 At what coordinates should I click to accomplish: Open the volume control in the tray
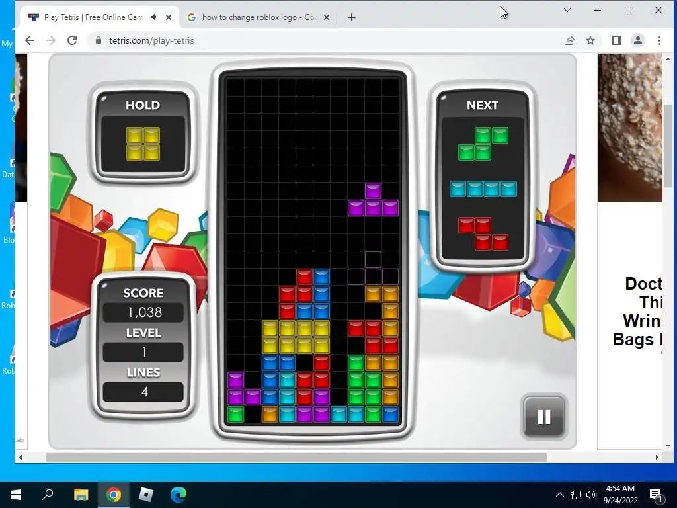pyautogui.click(x=591, y=495)
